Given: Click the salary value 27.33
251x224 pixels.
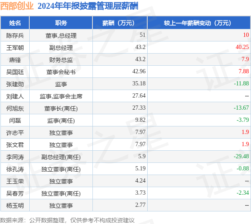Looking at the screenshot, I should point(139,108).
